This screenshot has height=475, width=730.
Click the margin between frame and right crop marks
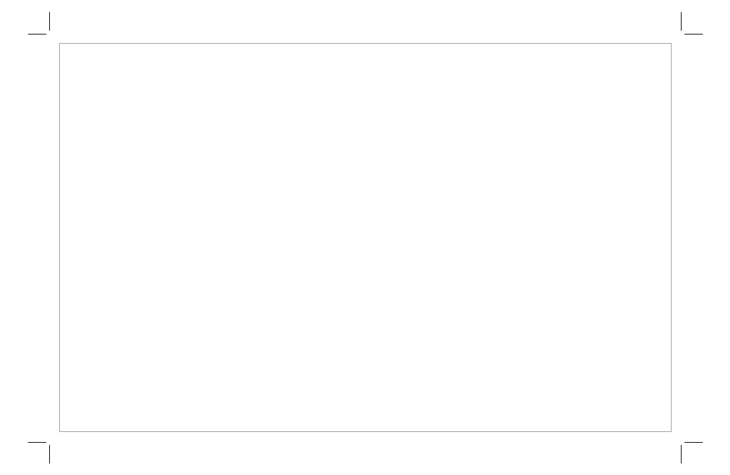click(x=676, y=238)
